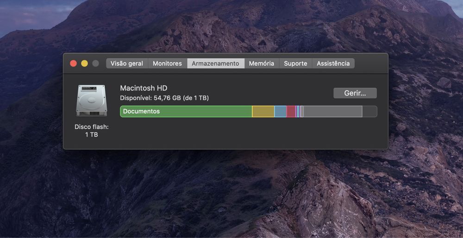Screen dimensions: 463x238
Task: Go to the Memória tab
Action: (262, 63)
